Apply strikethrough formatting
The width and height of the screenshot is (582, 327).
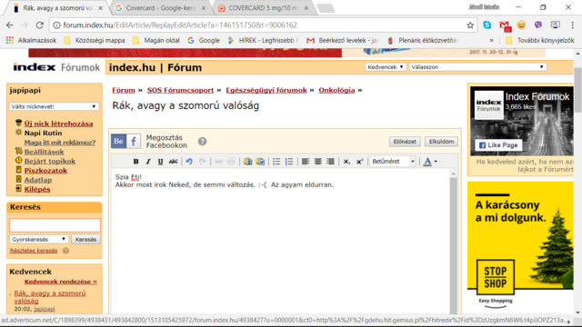coord(173,162)
